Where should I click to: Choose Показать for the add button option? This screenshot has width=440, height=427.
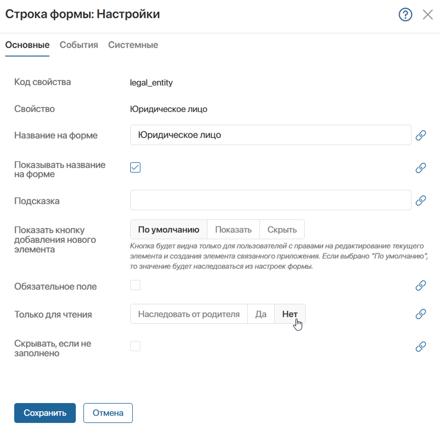coord(233,230)
